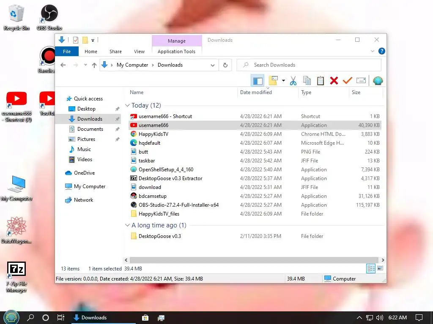Click the Help question mark icon

(x=382, y=51)
